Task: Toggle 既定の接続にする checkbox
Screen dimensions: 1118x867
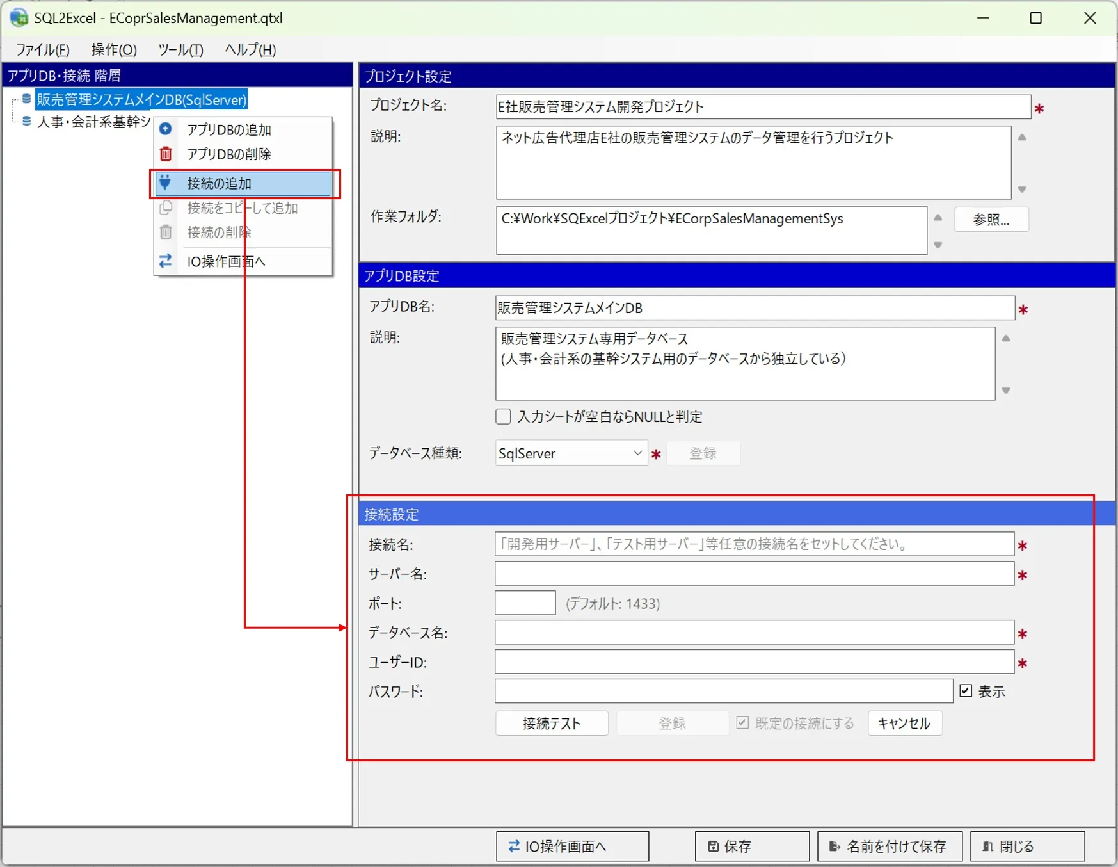Action: pos(742,723)
